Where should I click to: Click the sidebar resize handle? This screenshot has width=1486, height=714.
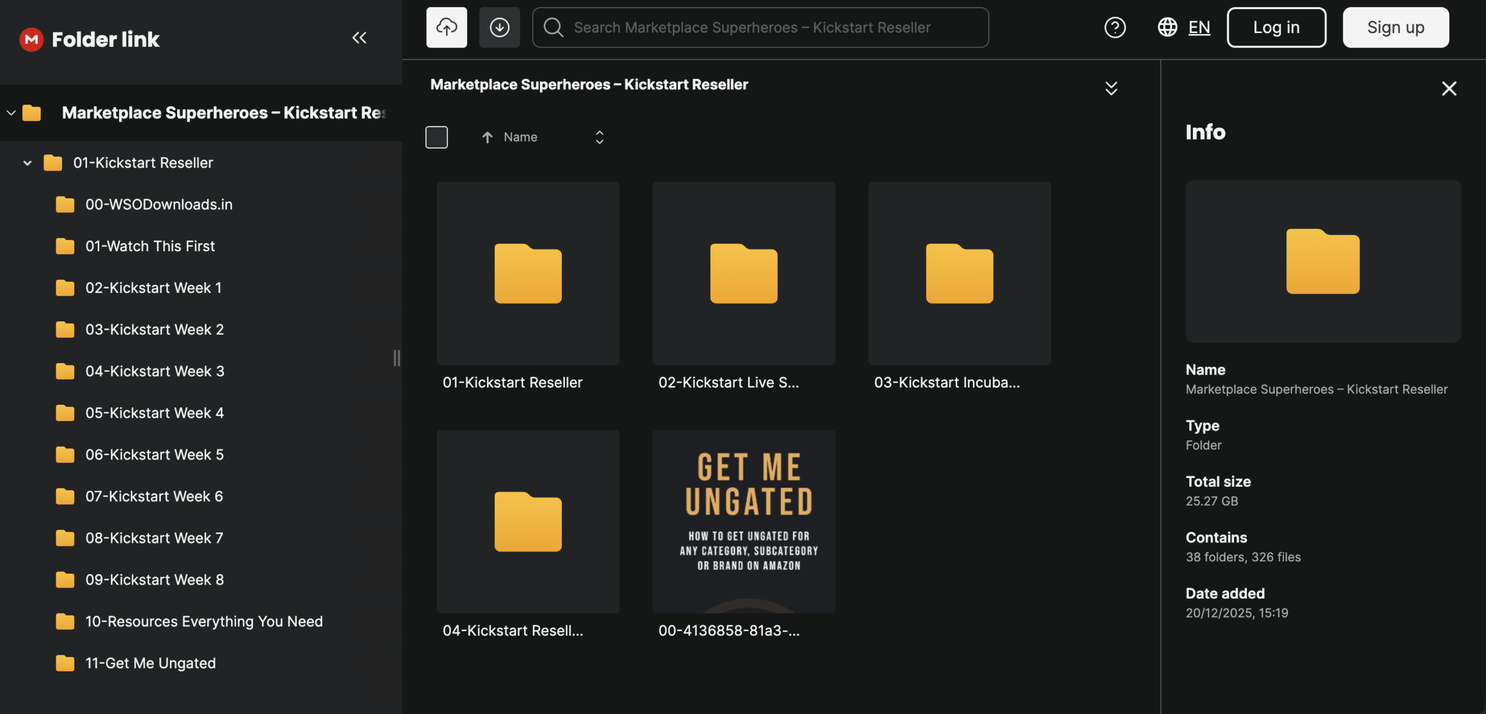coord(396,358)
